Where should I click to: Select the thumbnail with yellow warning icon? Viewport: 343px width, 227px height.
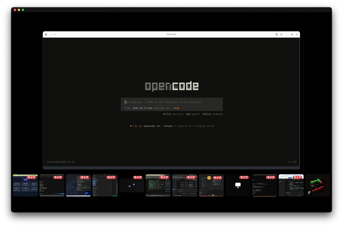[x=211, y=186]
